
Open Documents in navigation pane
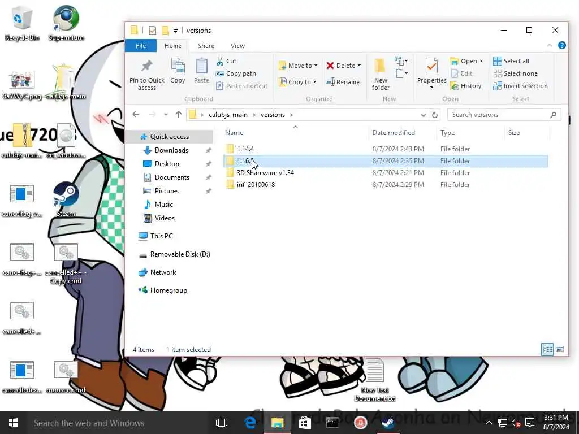pyautogui.click(x=172, y=177)
